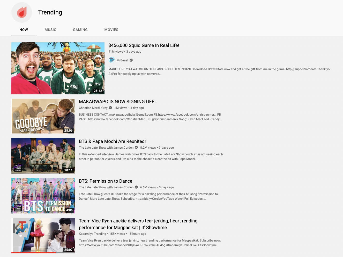Open the Squid Game In Real Life thumbnail
The height and width of the screenshot is (257, 343).
point(58,68)
